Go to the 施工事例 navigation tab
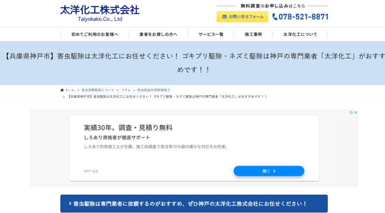The height and width of the screenshot is (213, 385). point(253,34)
